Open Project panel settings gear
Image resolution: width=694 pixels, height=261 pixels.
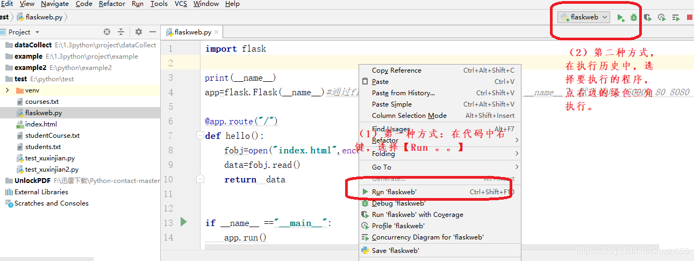tap(139, 32)
